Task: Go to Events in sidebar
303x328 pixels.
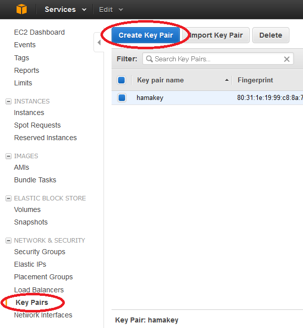Action: (25, 45)
